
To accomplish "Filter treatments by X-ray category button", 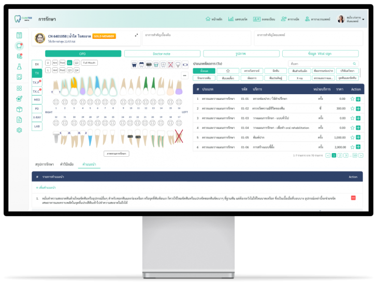I will click(299, 78).
